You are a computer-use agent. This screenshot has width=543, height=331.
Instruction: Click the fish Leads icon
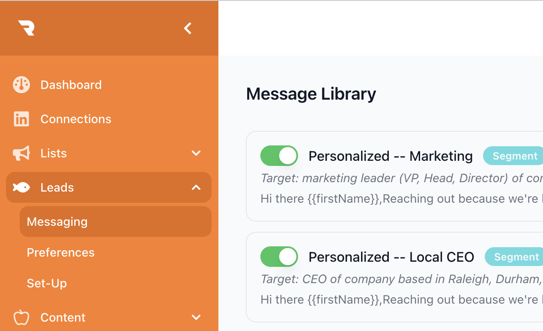21,187
